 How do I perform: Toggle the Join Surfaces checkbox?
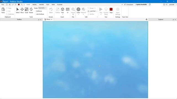coord(35,14)
